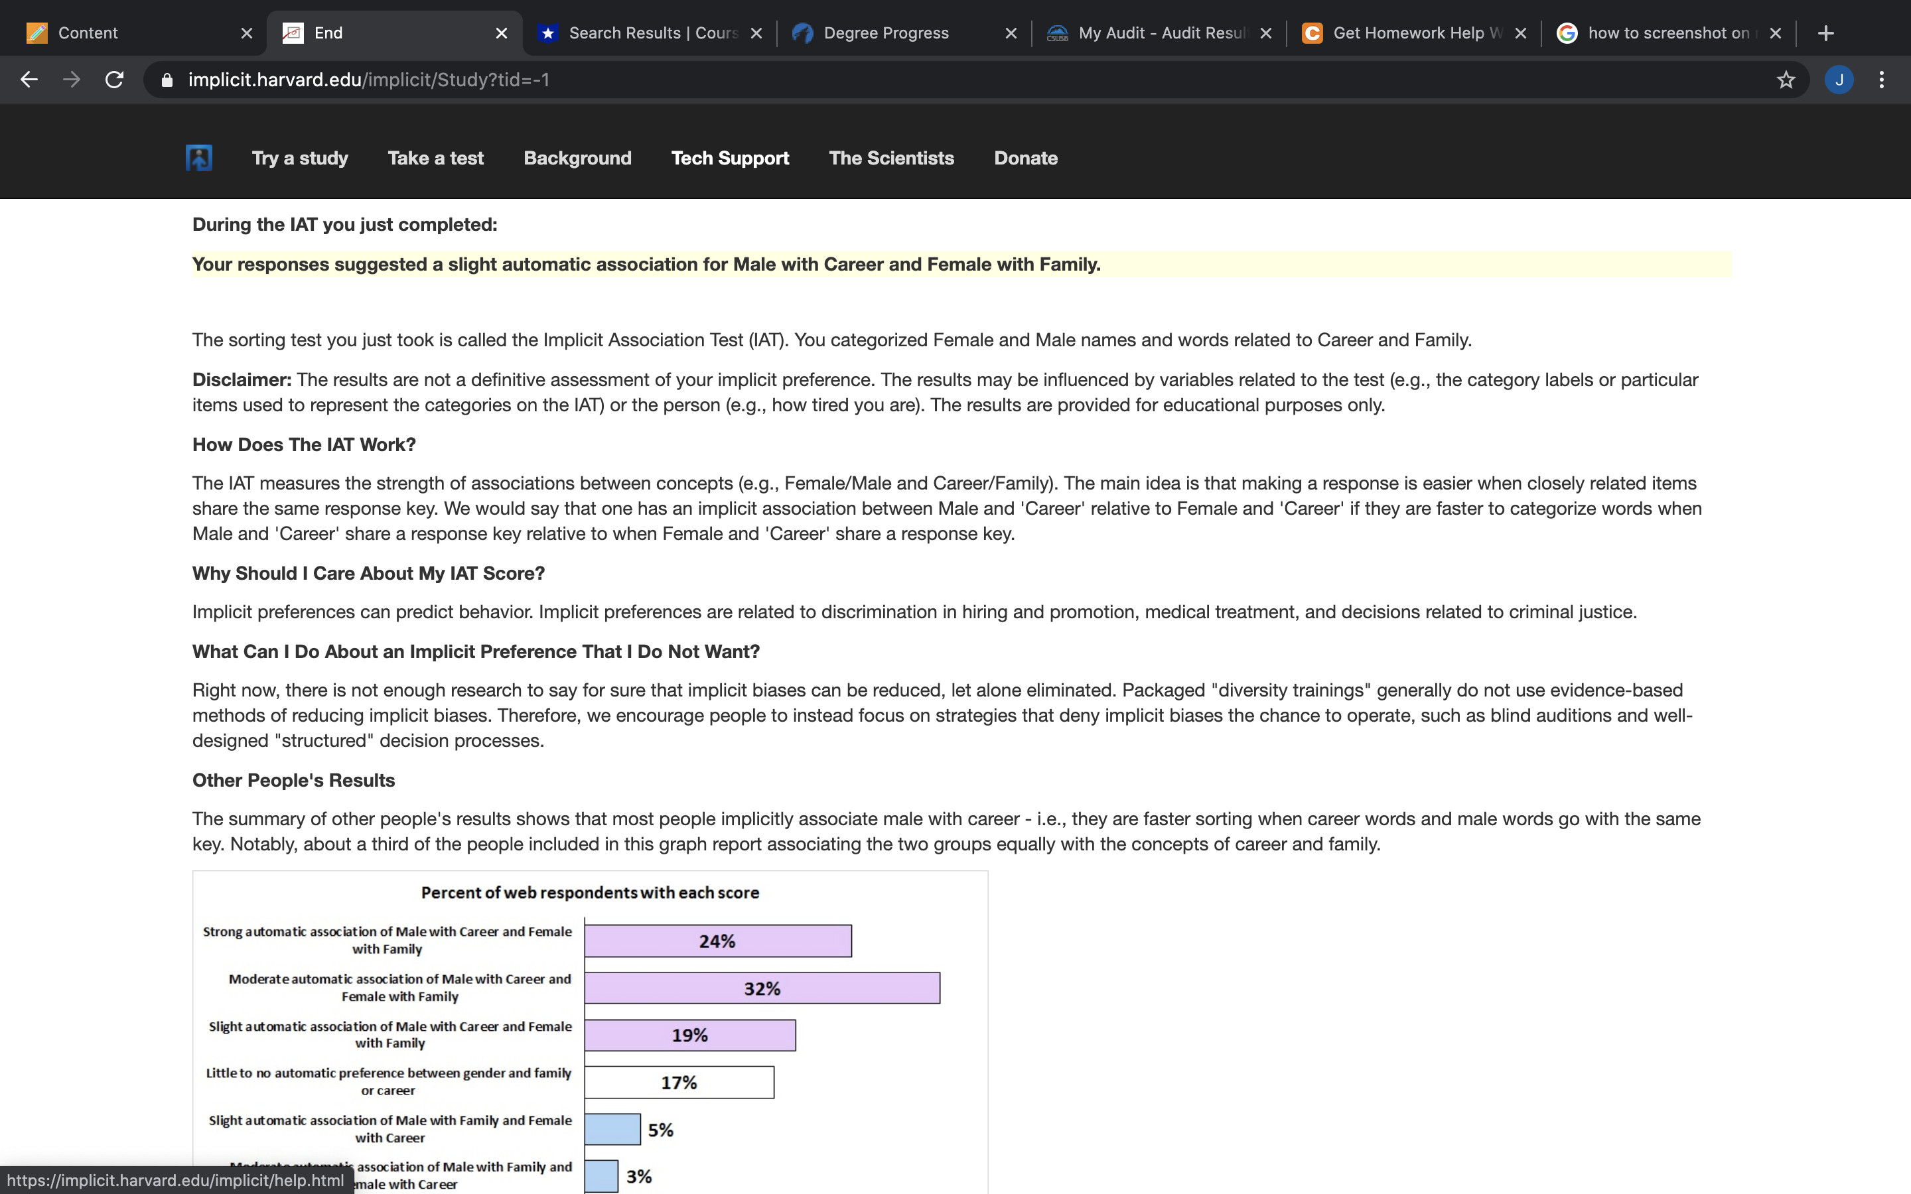Click the back navigation arrow

pos(29,79)
